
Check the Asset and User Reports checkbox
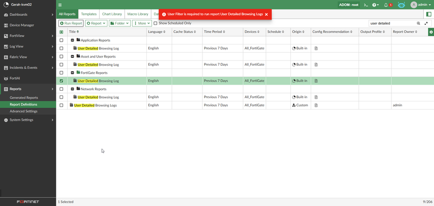(x=62, y=56)
